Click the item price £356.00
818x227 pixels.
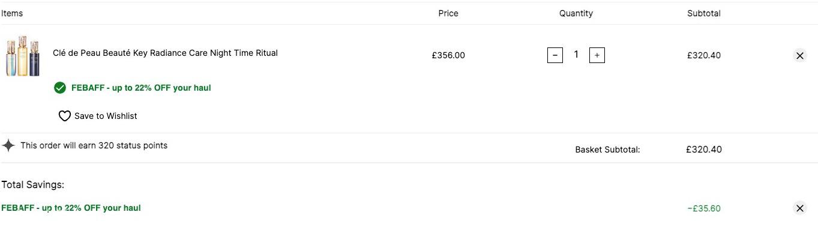(x=448, y=55)
